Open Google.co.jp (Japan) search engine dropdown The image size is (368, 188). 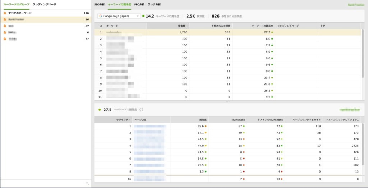pos(119,16)
